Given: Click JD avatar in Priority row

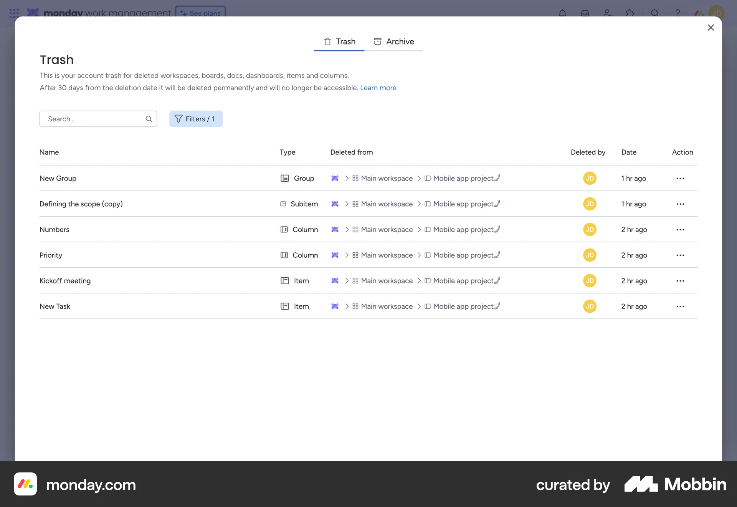Looking at the screenshot, I should coord(590,255).
